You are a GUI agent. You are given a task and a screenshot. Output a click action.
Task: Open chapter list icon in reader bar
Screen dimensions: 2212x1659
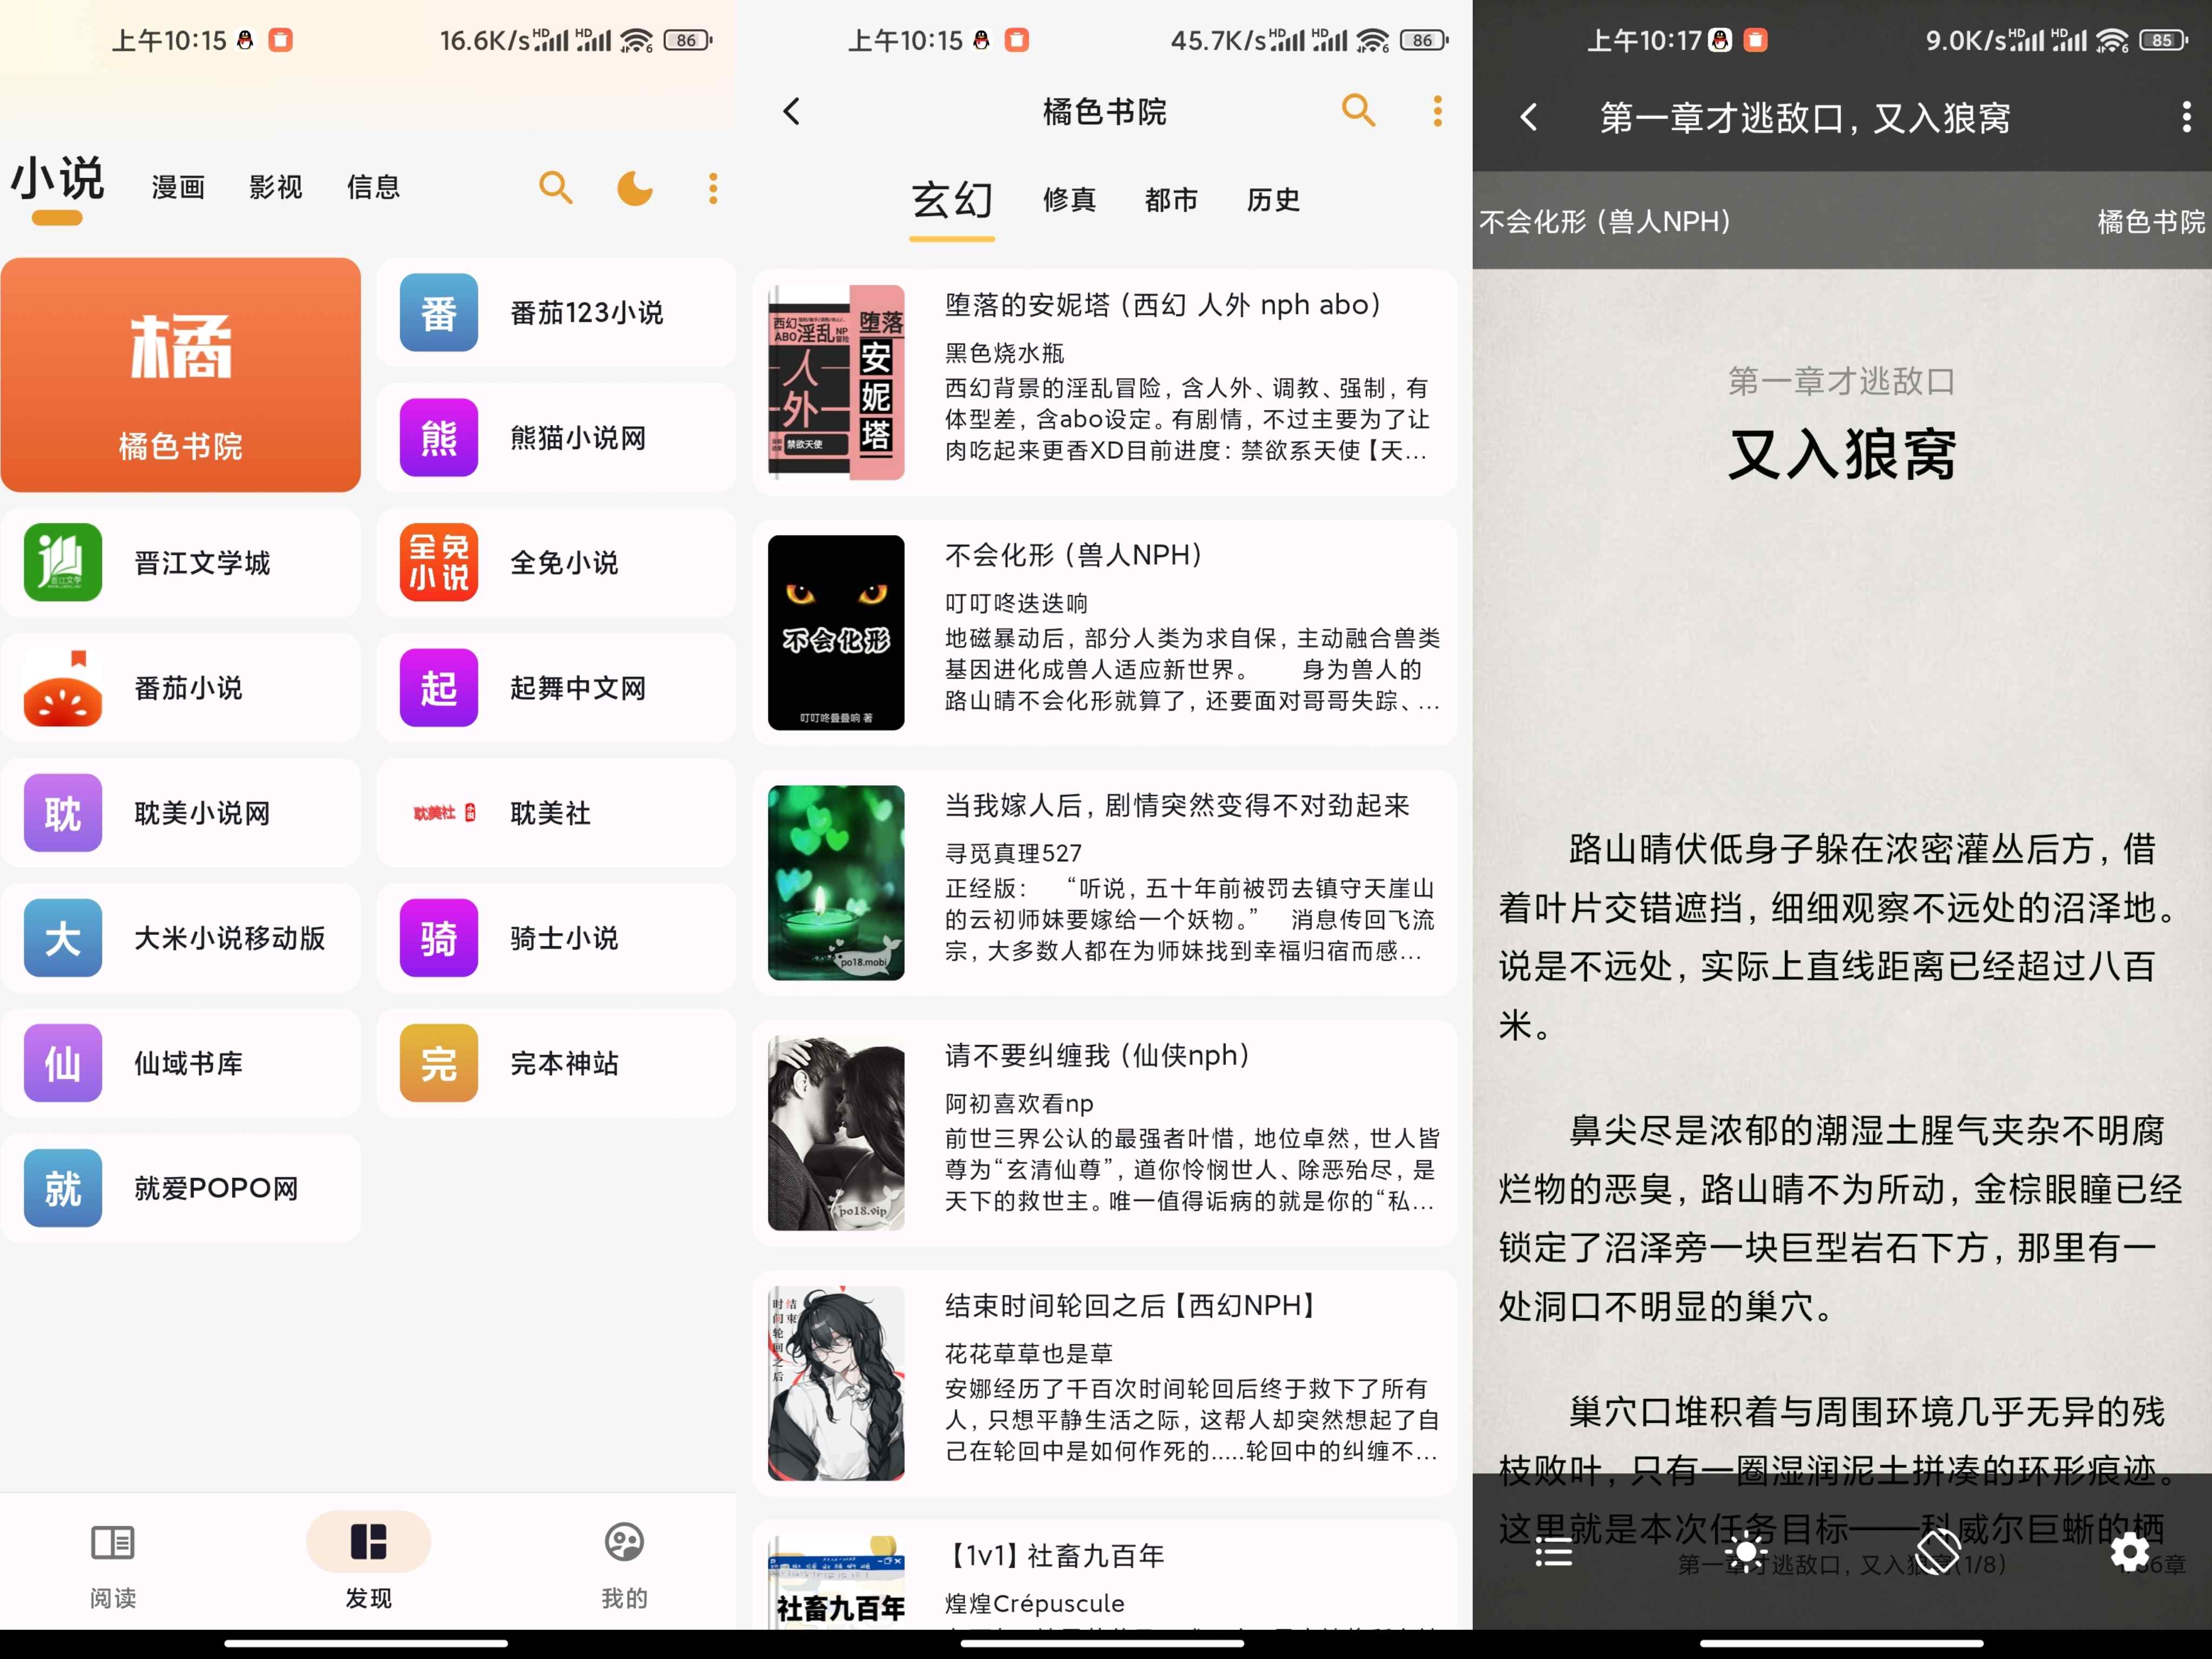pyautogui.click(x=1554, y=1552)
